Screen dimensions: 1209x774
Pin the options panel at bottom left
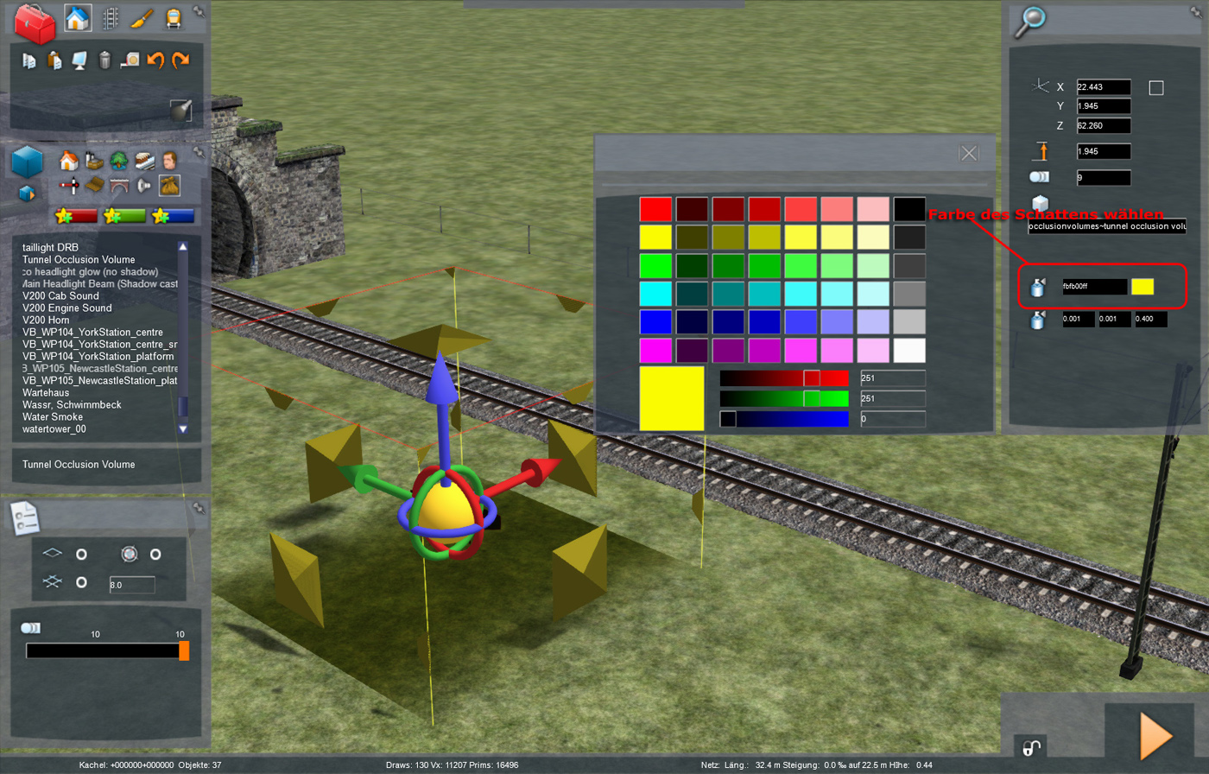(199, 509)
